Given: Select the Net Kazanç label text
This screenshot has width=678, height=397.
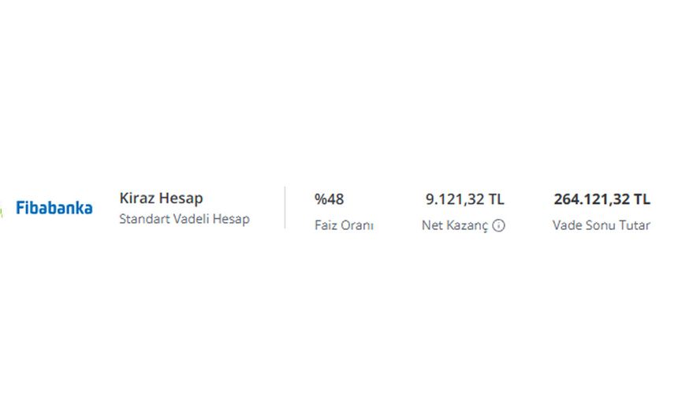Looking at the screenshot, I should [454, 225].
